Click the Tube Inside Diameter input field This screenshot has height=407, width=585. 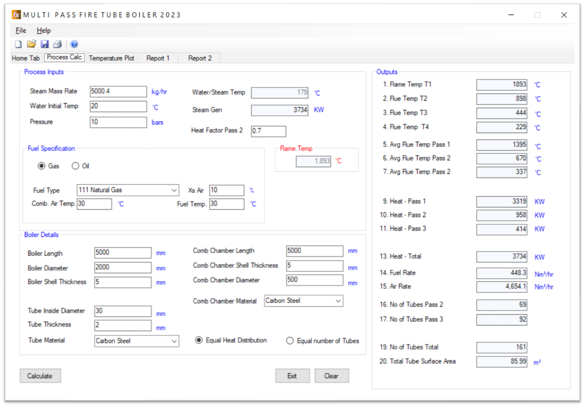click(x=123, y=311)
